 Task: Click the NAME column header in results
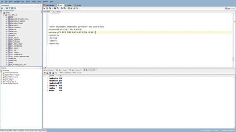(x=54, y=76)
